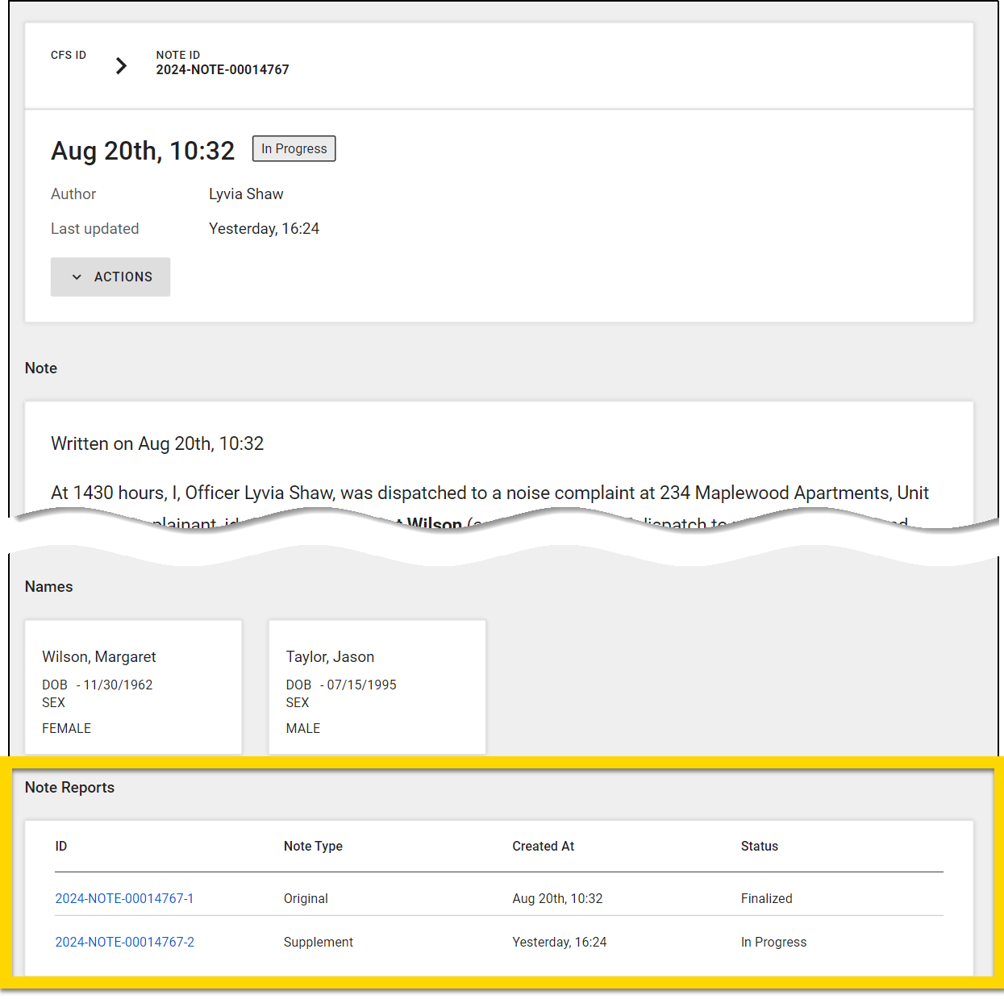Open report link 2024-NOTE-00014767-2
The width and height of the screenshot is (1004, 999).
(124, 942)
